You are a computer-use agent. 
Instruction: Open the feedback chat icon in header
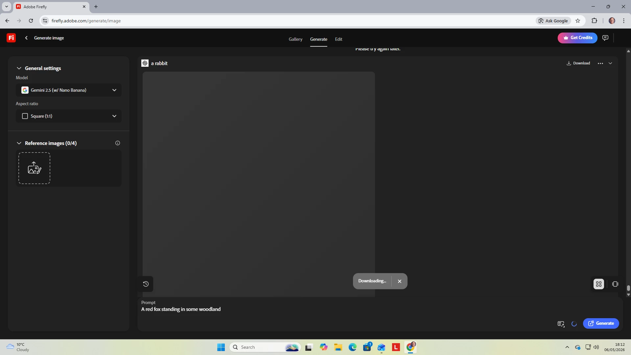[605, 38]
